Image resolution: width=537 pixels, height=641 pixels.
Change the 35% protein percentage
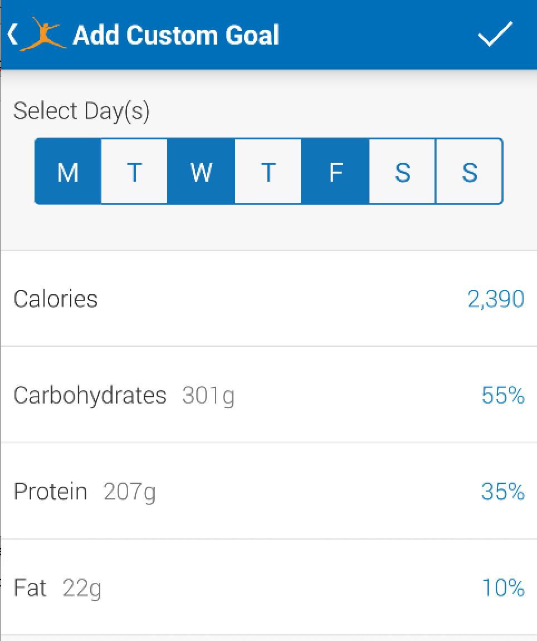pos(503,492)
